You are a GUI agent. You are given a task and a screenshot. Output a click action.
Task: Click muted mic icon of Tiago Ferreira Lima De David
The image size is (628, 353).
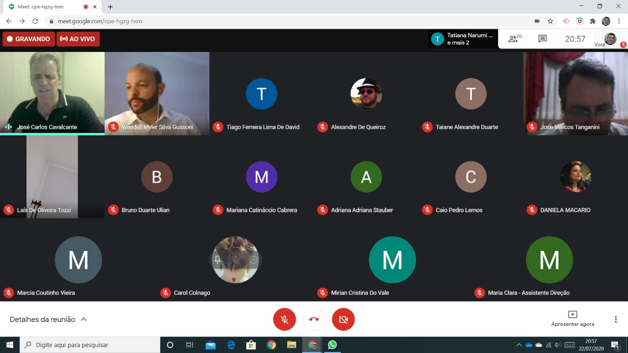click(218, 127)
